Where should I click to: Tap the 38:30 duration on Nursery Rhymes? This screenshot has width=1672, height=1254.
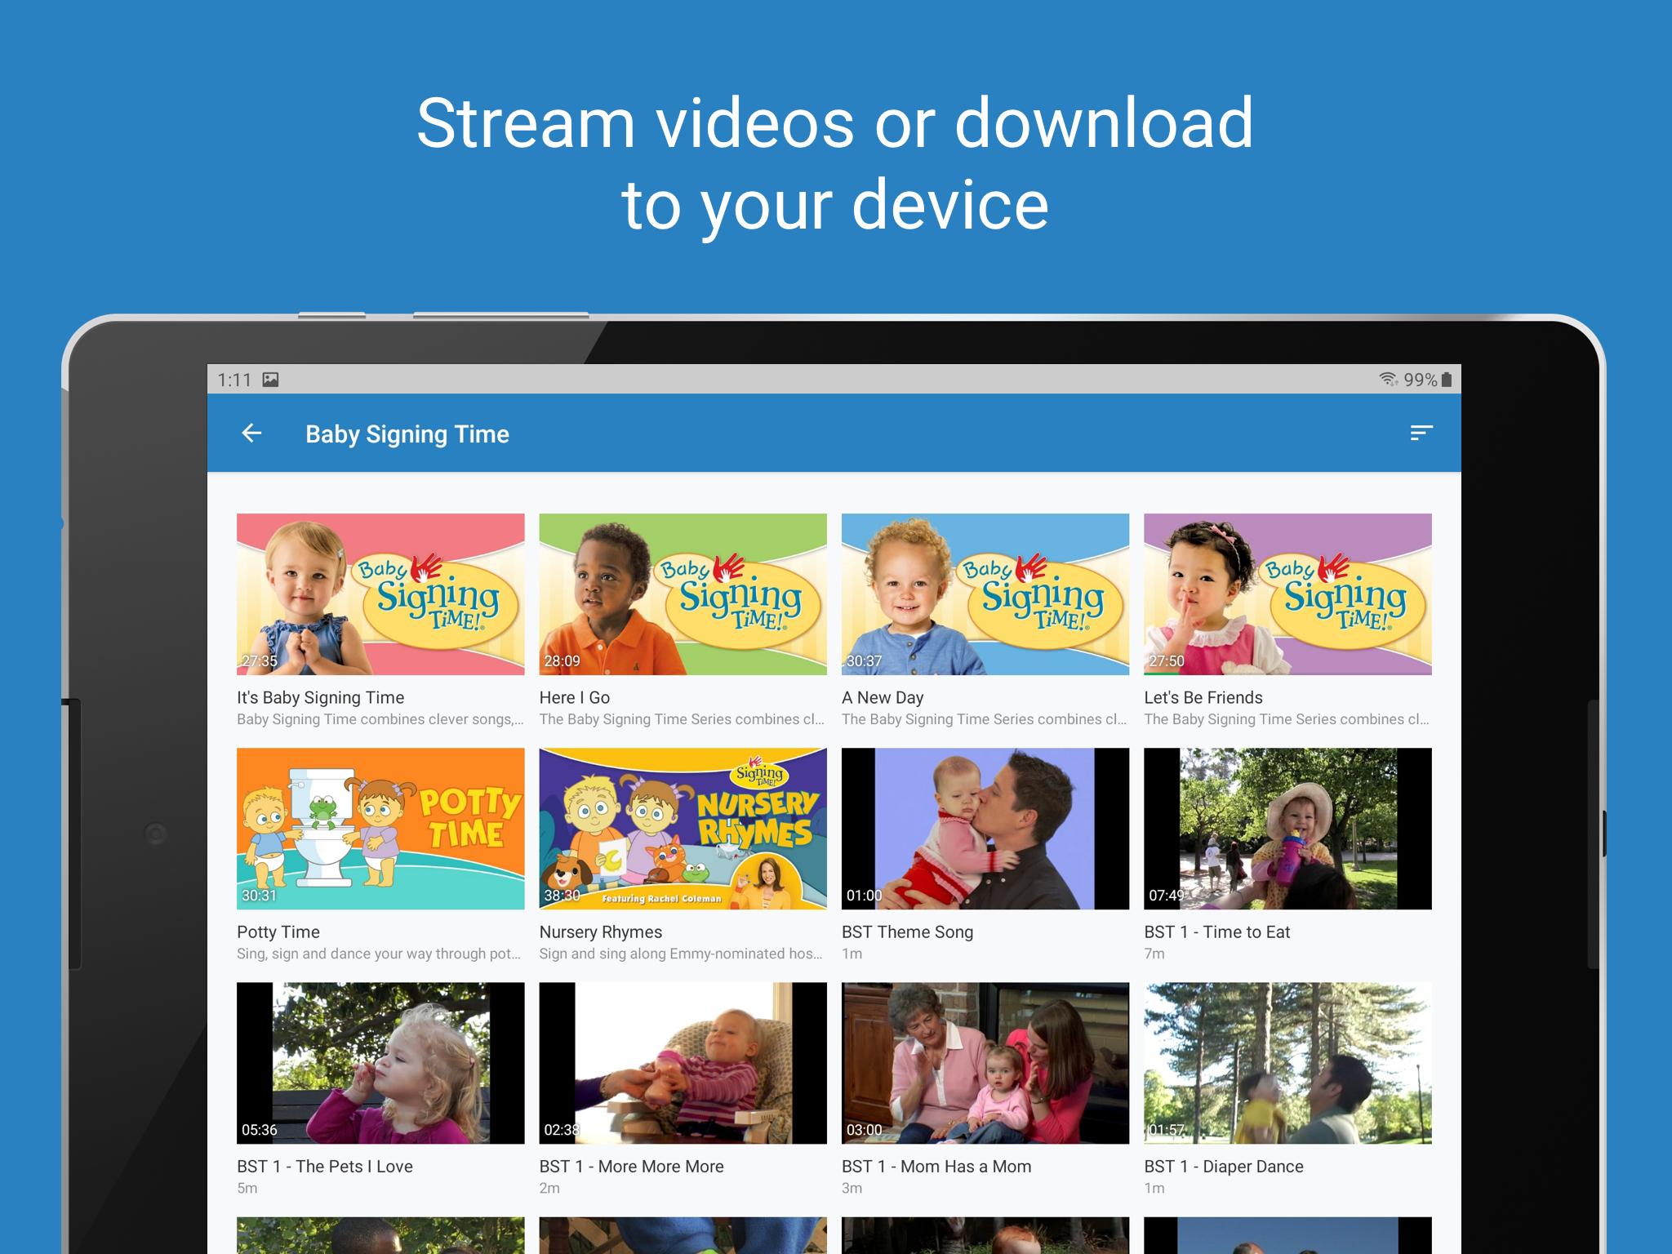(562, 896)
